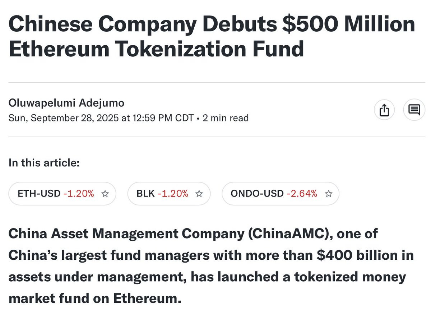Screen dimensions: 431x319
Task: Open the ONDO-USD ticker label
Action: click(257, 194)
